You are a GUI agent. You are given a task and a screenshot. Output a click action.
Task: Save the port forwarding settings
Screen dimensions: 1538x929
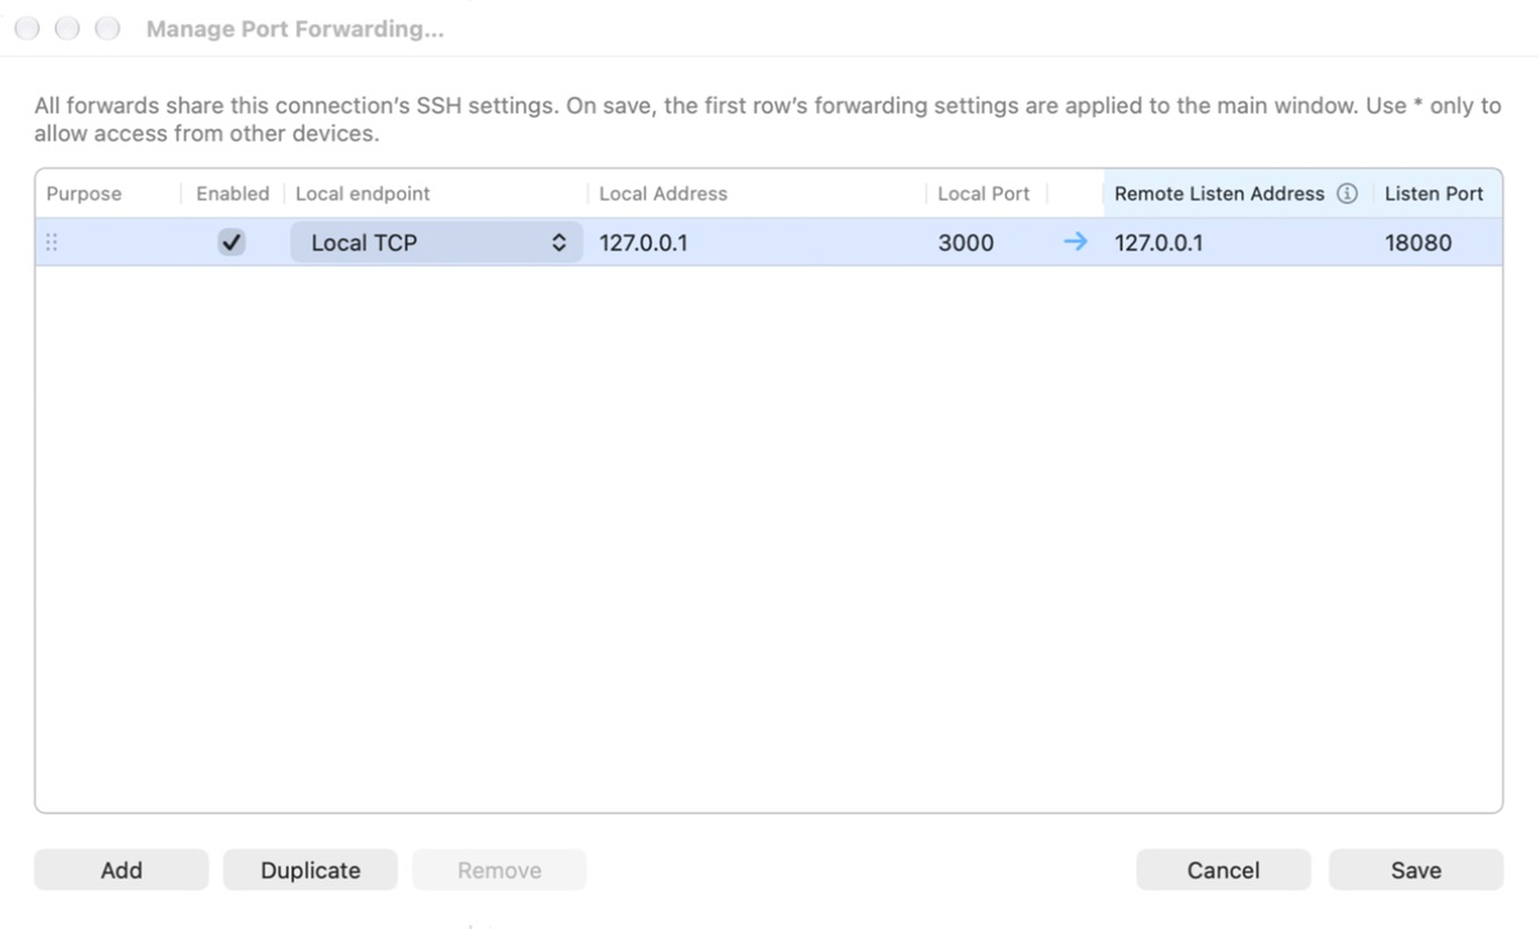1416,870
